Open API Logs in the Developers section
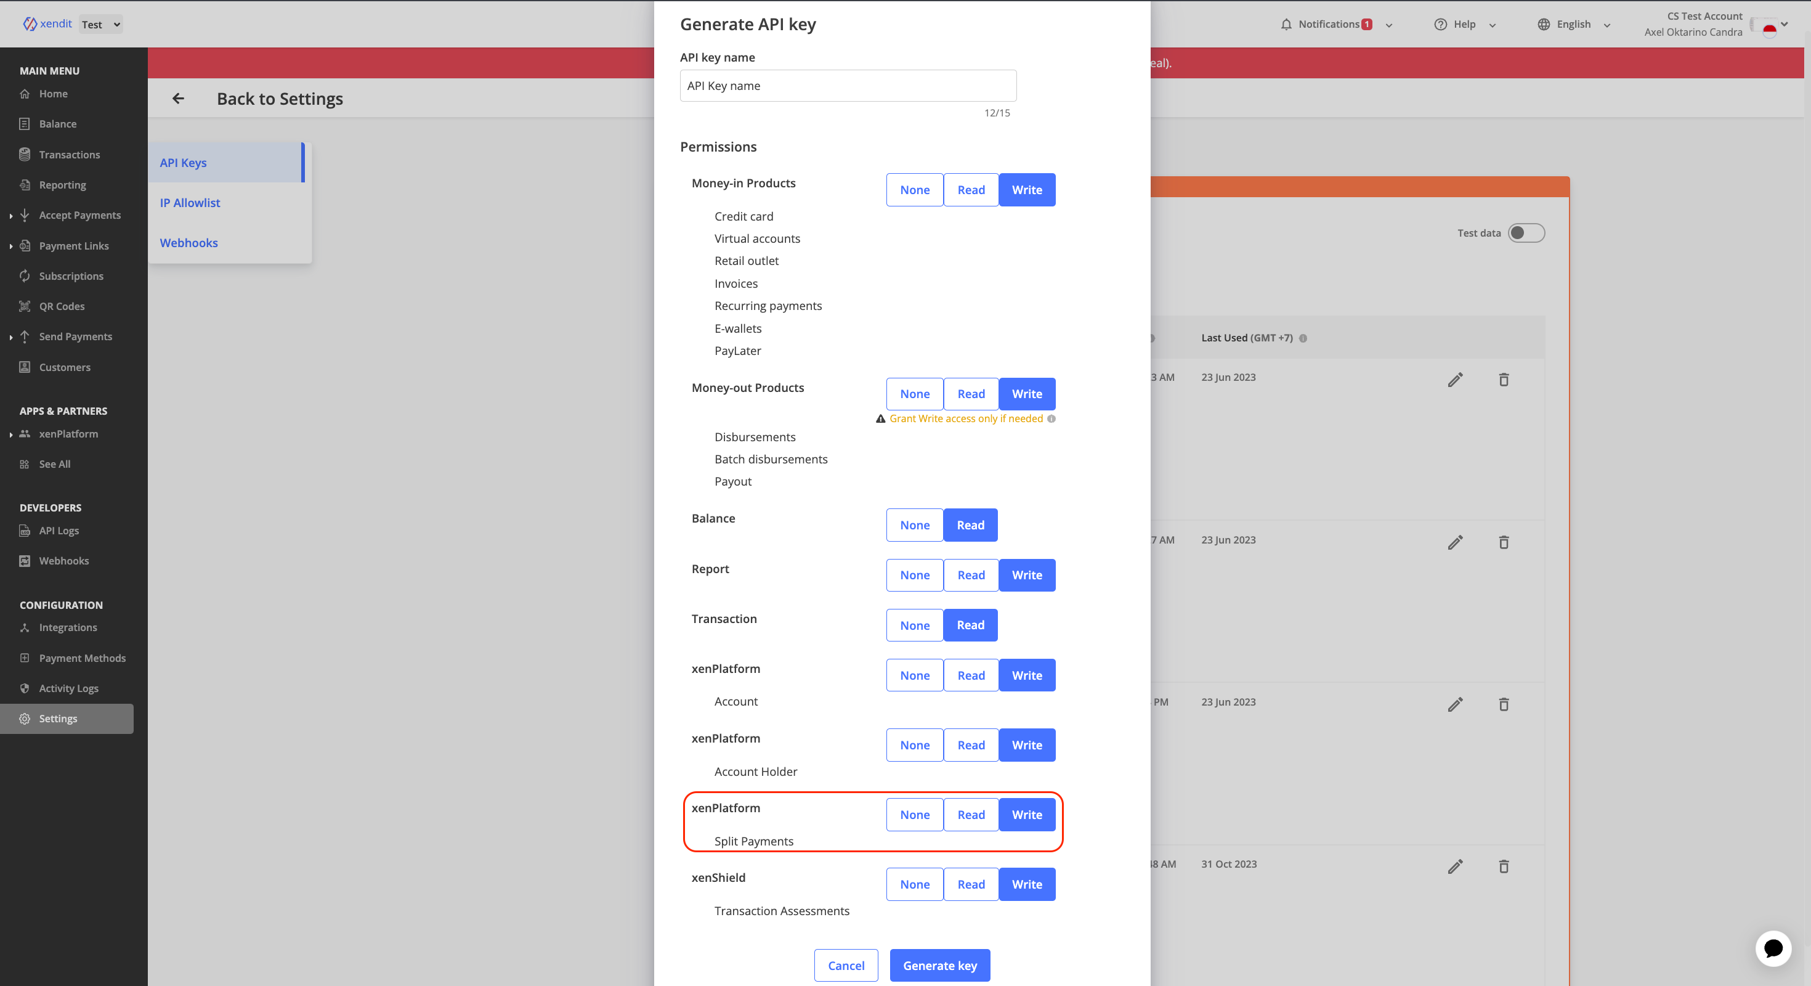The width and height of the screenshot is (1811, 986). point(59,531)
